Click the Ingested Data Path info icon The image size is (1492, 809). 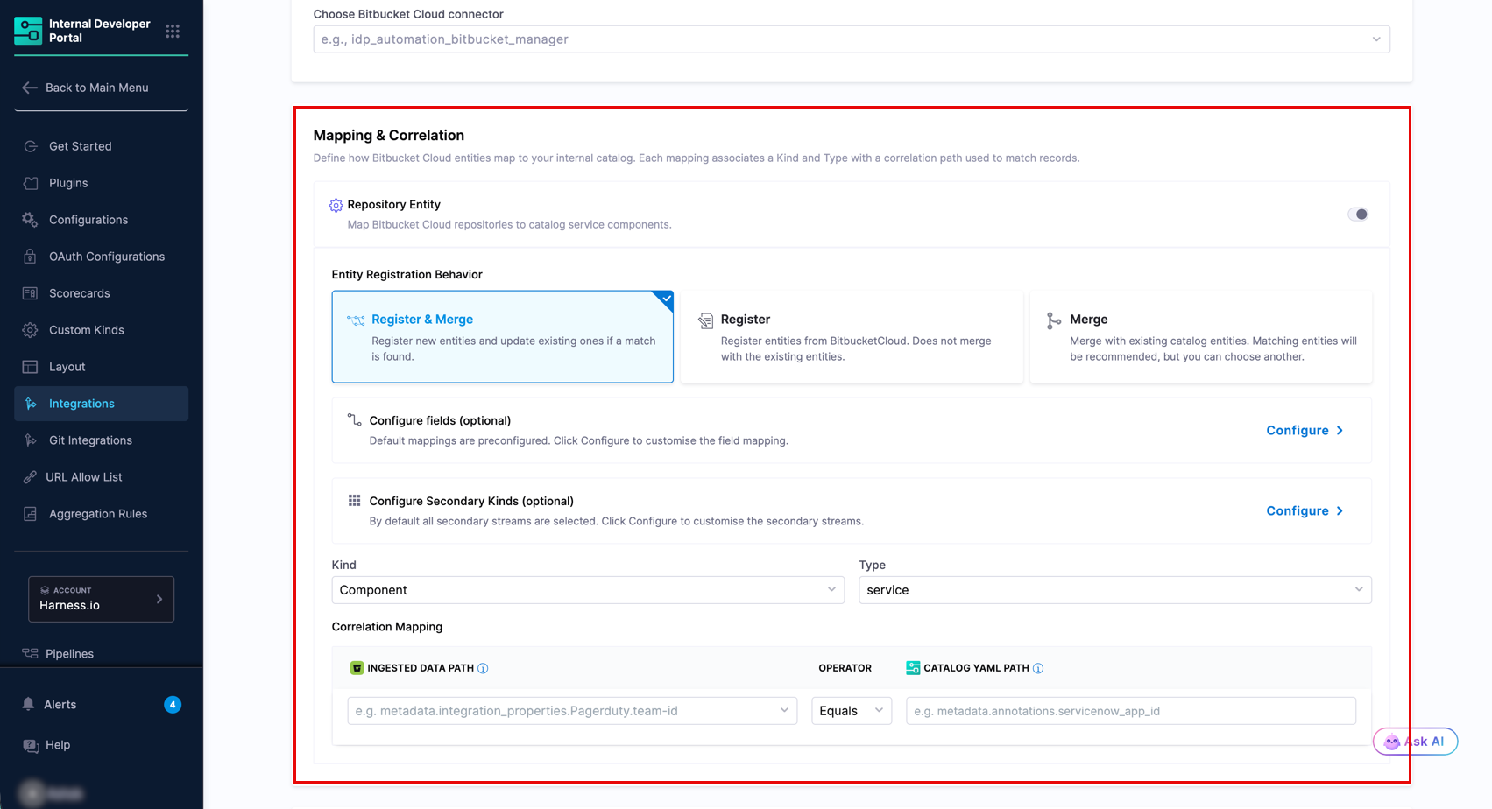(x=483, y=668)
